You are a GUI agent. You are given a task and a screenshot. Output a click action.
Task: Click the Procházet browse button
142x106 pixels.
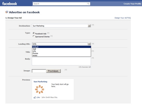click(53, 71)
